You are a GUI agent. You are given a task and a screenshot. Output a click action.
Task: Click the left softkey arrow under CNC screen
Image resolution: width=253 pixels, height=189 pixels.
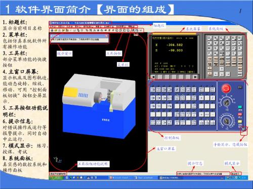tap(153, 77)
